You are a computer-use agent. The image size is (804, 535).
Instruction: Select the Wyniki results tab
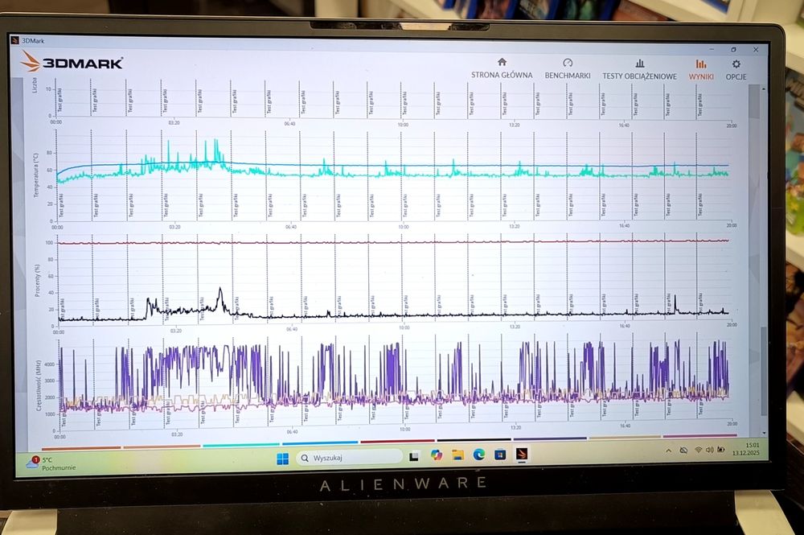tap(701, 70)
